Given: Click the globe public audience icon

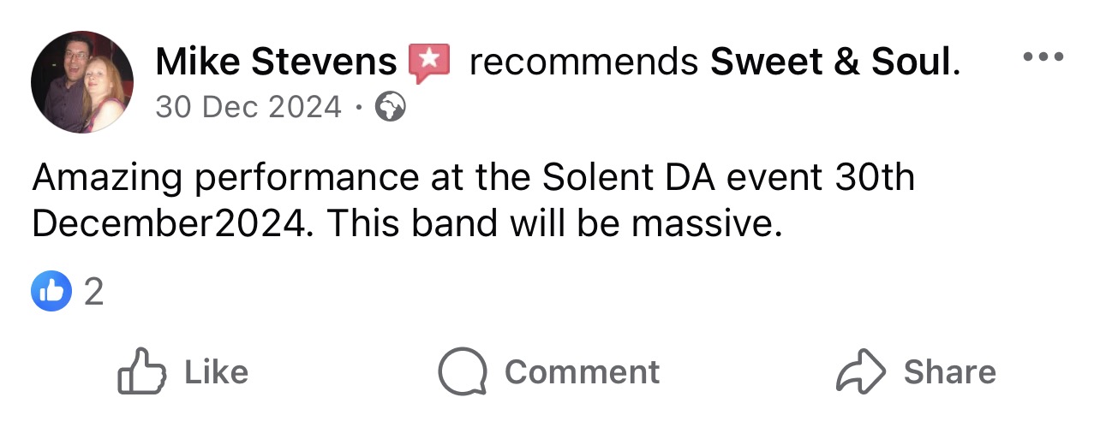Looking at the screenshot, I should 391,108.
